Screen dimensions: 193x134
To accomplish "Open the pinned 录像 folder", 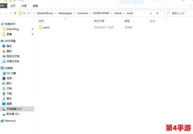I will tap(9, 34).
